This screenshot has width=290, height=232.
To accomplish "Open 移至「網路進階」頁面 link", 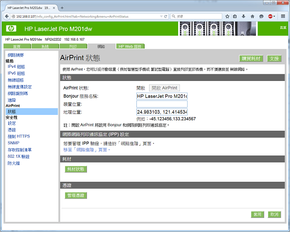I will pyautogui.click(x=86, y=149).
